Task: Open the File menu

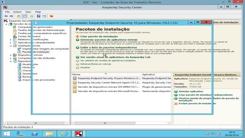Action: click(7, 12)
